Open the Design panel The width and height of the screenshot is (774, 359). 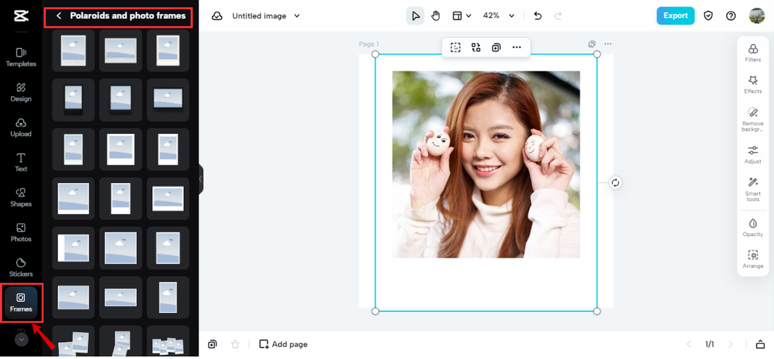tap(21, 92)
